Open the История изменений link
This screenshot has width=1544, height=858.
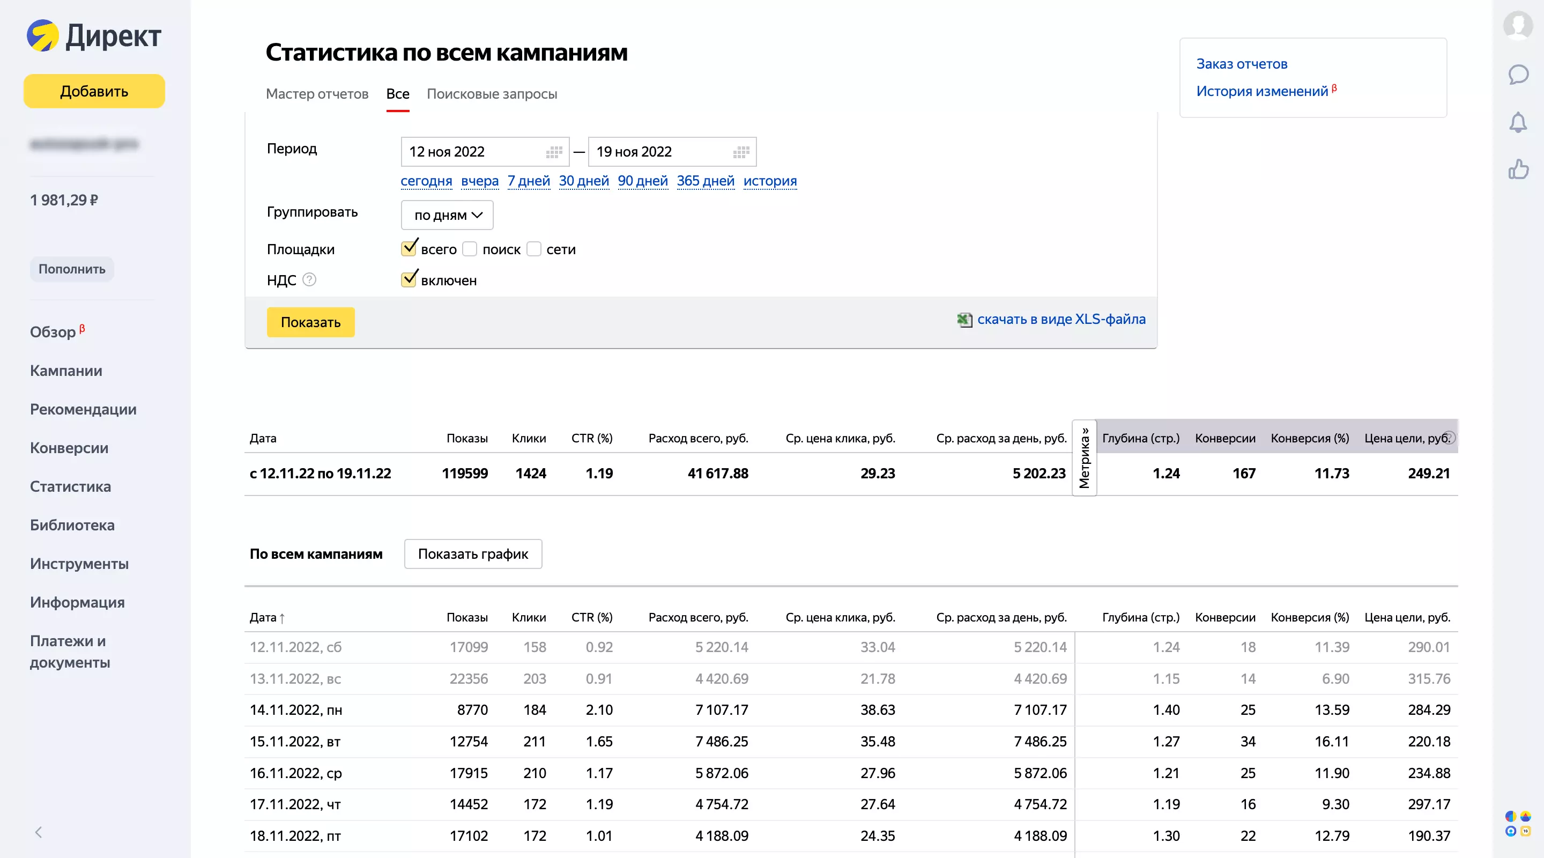(1261, 91)
